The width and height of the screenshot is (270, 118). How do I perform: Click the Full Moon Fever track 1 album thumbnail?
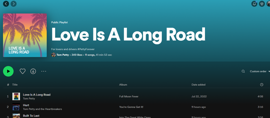[16, 96]
